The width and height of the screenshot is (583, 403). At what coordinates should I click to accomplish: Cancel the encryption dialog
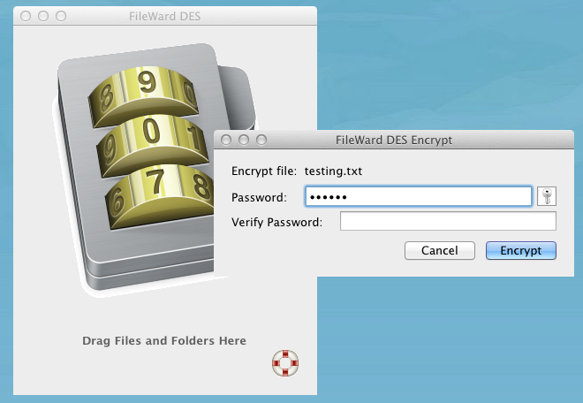coord(440,250)
